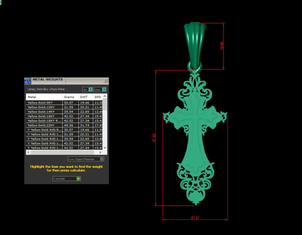
Task: Sort by the Grams column header
Action: (x=69, y=97)
